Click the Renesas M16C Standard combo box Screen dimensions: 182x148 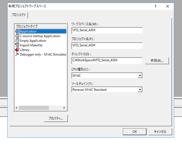107,90
